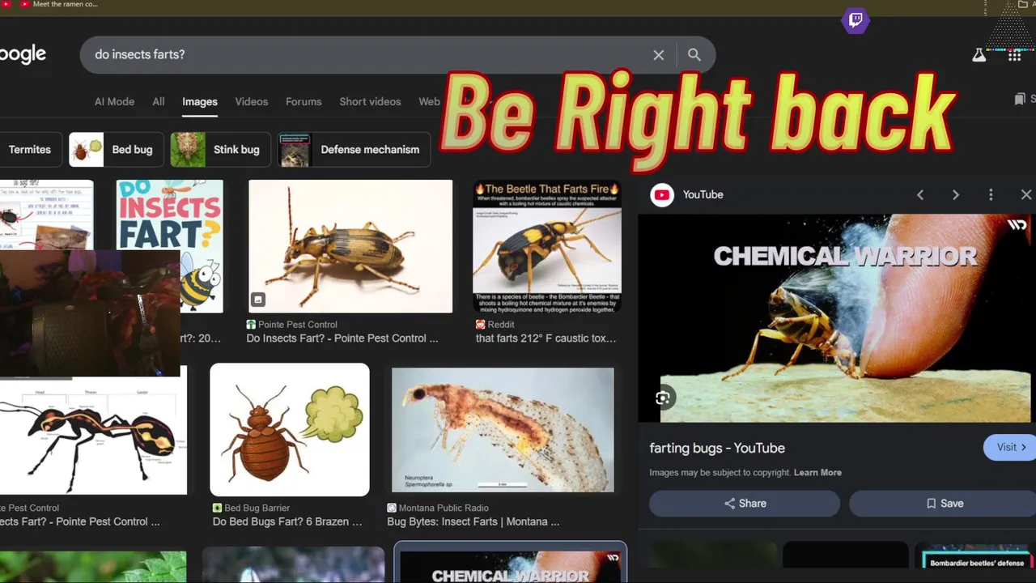Open the Learn More copyright link
This screenshot has height=583, width=1036.
[x=817, y=473]
